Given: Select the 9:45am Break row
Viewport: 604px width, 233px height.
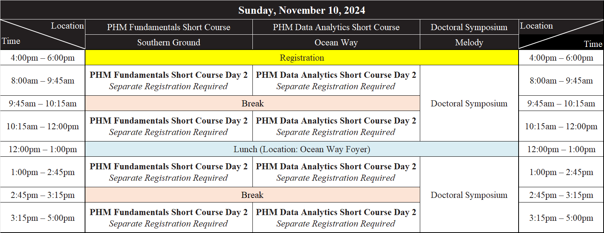Looking at the screenshot, I should 252,103.
